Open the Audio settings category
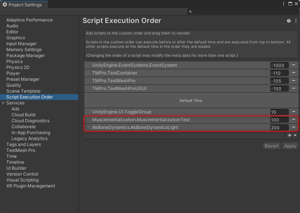 [x=12, y=26]
